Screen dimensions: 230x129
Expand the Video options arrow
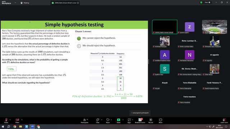pyautogui.click(x=22, y=120)
